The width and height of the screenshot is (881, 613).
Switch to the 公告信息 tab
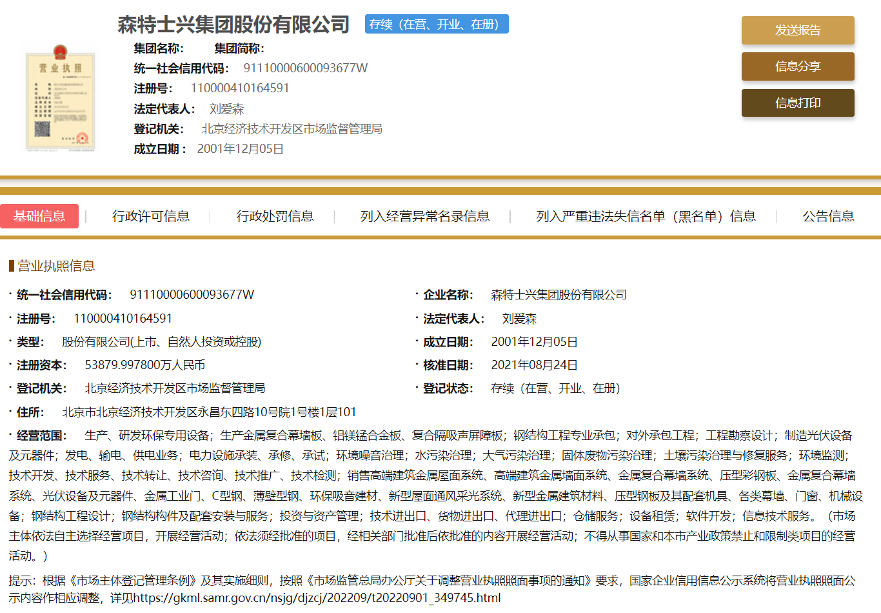pos(828,216)
